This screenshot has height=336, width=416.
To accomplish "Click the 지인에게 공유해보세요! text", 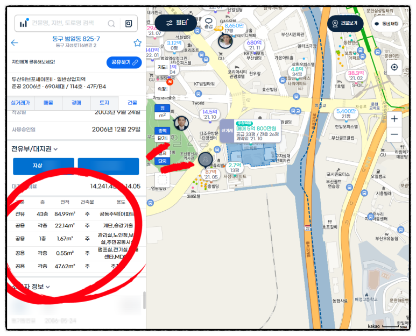I will pos(33,62).
